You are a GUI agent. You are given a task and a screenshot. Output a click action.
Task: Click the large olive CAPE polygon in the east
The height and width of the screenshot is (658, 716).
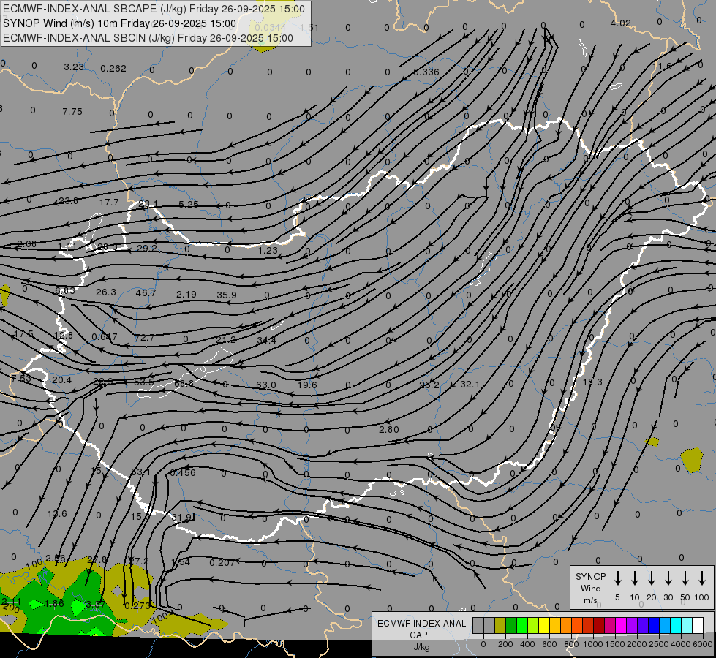point(692,461)
